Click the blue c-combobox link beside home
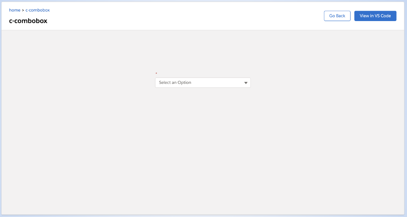 (38, 10)
